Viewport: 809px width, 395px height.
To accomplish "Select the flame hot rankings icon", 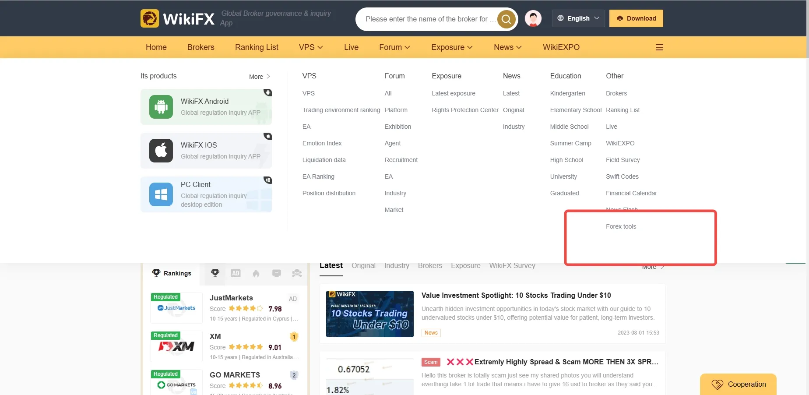I will coord(256,273).
